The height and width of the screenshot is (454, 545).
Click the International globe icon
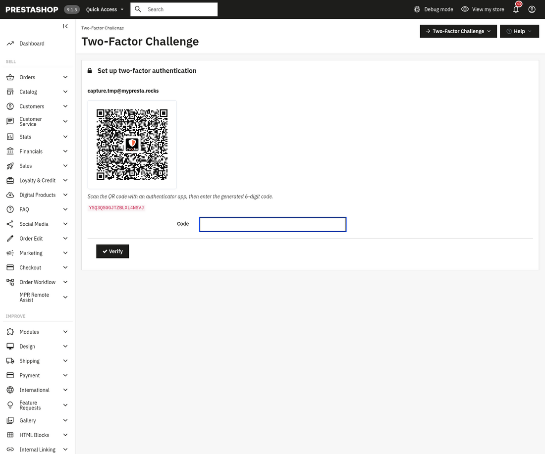(x=10, y=390)
